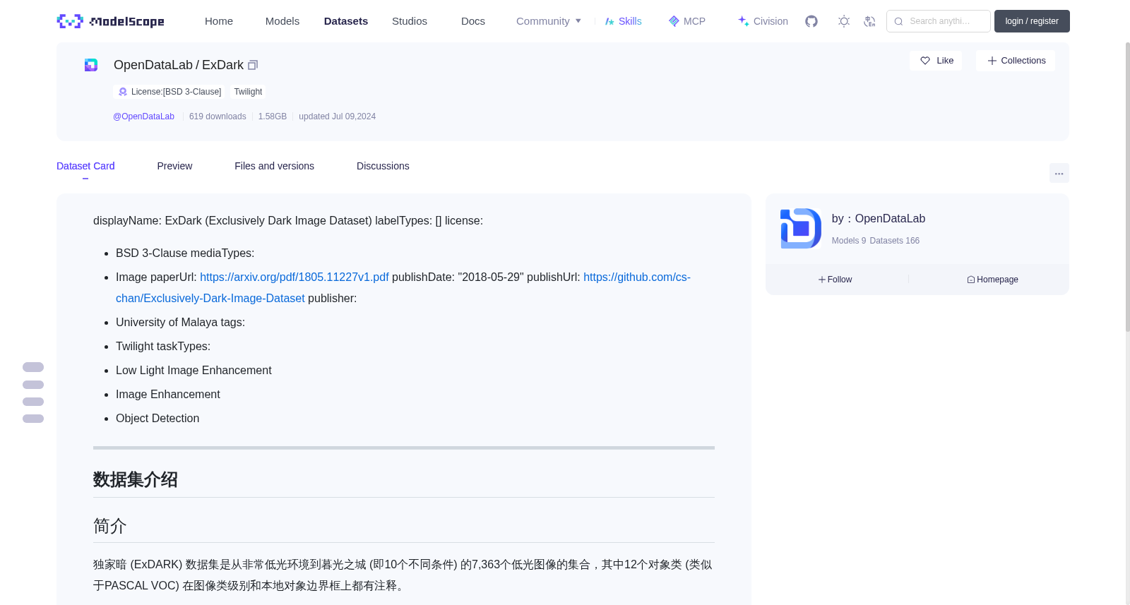Expand the Community dropdown menu

549,21
